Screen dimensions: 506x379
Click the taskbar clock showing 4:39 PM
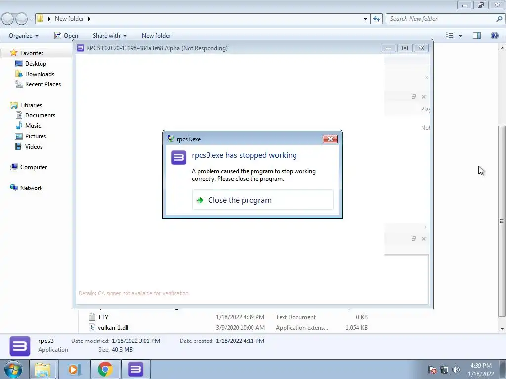point(481,370)
